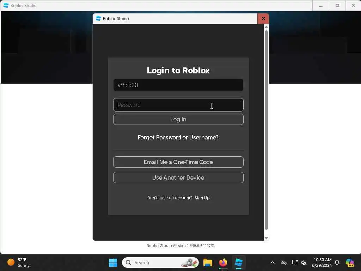The width and height of the screenshot is (361, 271).
Task: Open Forgot Password or Username link
Action: (178, 137)
